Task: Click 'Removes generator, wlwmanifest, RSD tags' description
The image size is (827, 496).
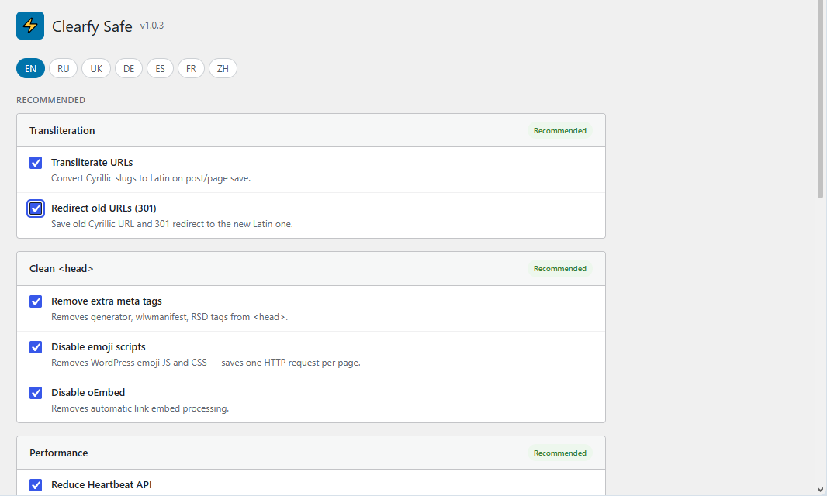Action: pos(169,317)
